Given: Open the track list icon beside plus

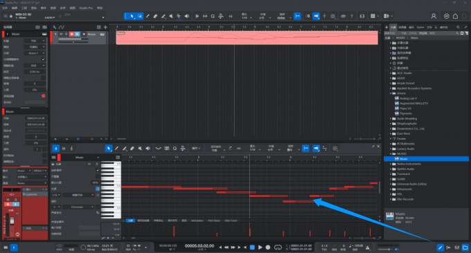Looking at the screenshot, I should pyautogui.click(x=99, y=27).
